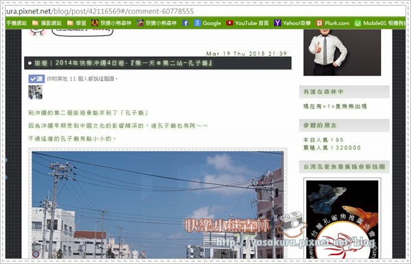411x264 pixels.
Task: Open the 學習 bookmark folder
Action: pos(77,23)
